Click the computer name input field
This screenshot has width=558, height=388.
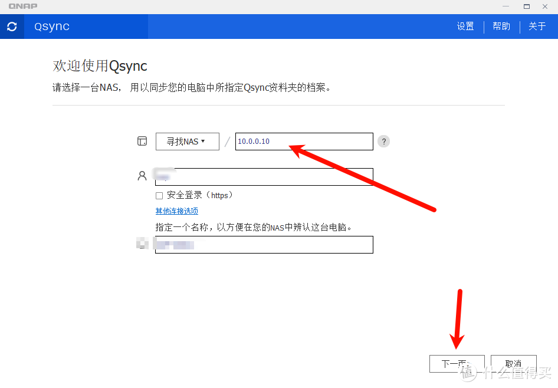click(x=264, y=244)
